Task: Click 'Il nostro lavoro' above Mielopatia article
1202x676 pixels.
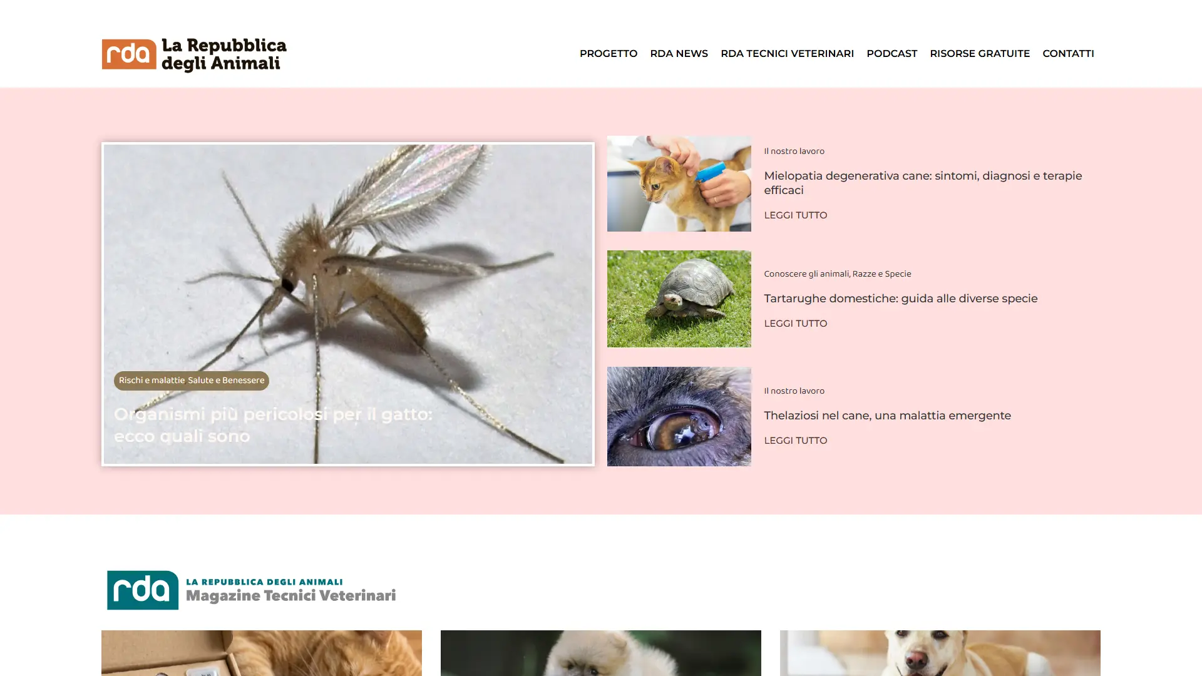Action: click(794, 151)
